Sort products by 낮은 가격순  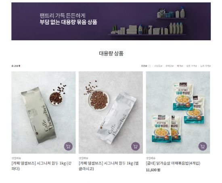point(191,66)
